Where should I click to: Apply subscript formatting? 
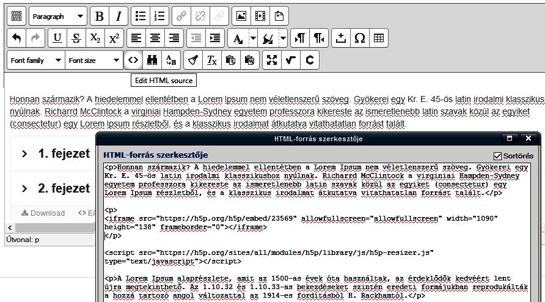point(95,38)
